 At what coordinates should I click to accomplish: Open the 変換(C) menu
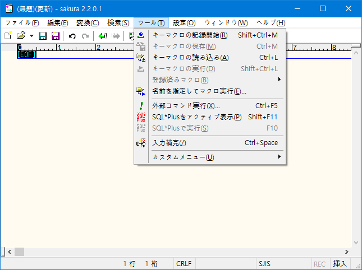(x=88, y=23)
